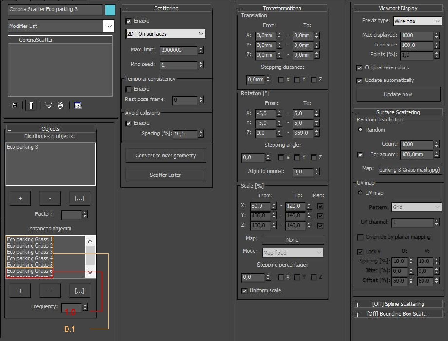Click instanced objects list scroll-up arrow
The height and width of the screenshot is (341, 448).
(x=90, y=241)
